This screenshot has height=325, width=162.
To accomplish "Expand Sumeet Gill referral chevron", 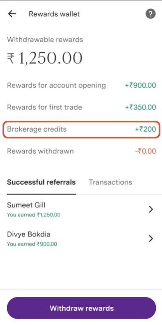I will click(151, 209).
